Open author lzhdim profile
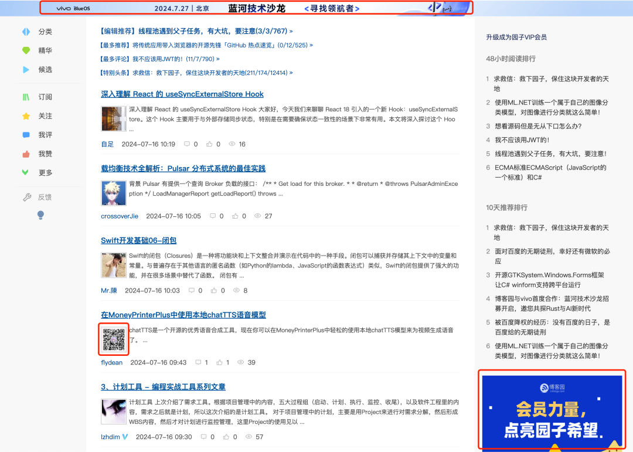This screenshot has width=633, height=452. [110, 437]
